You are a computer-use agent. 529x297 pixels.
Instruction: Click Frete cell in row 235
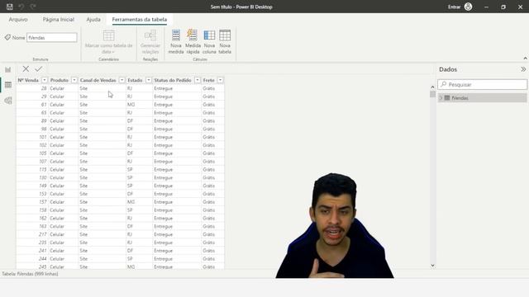pyautogui.click(x=212, y=243)
